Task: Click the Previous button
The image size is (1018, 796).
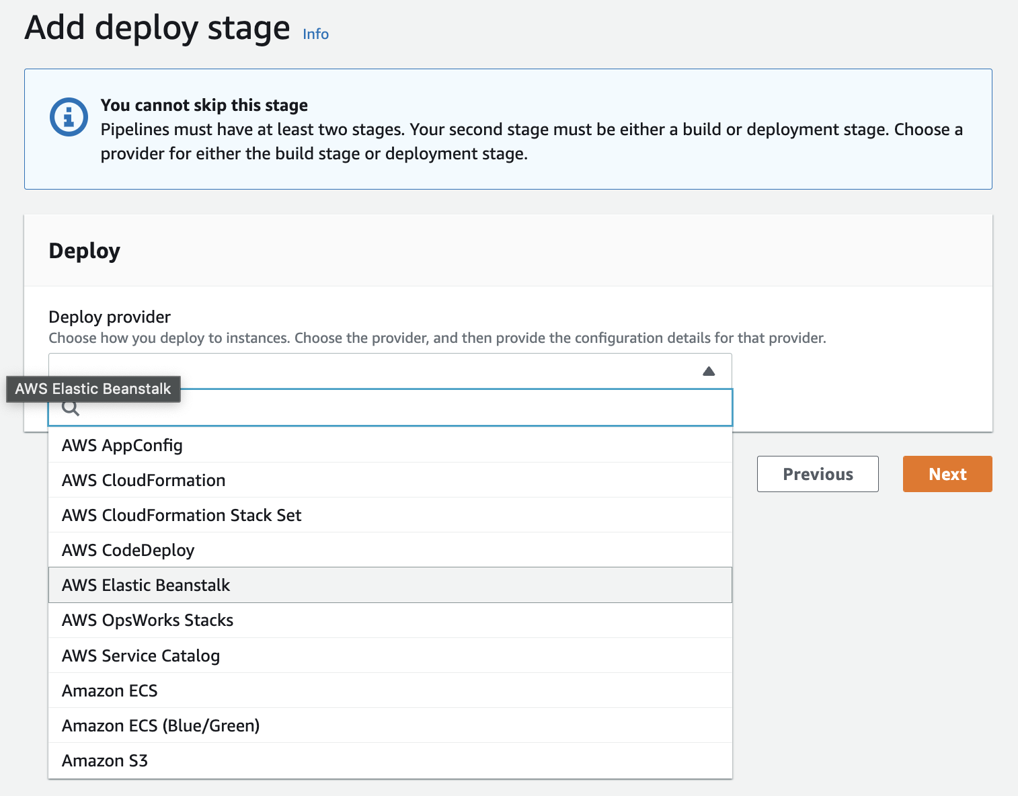Action: [x=818, y=474]
